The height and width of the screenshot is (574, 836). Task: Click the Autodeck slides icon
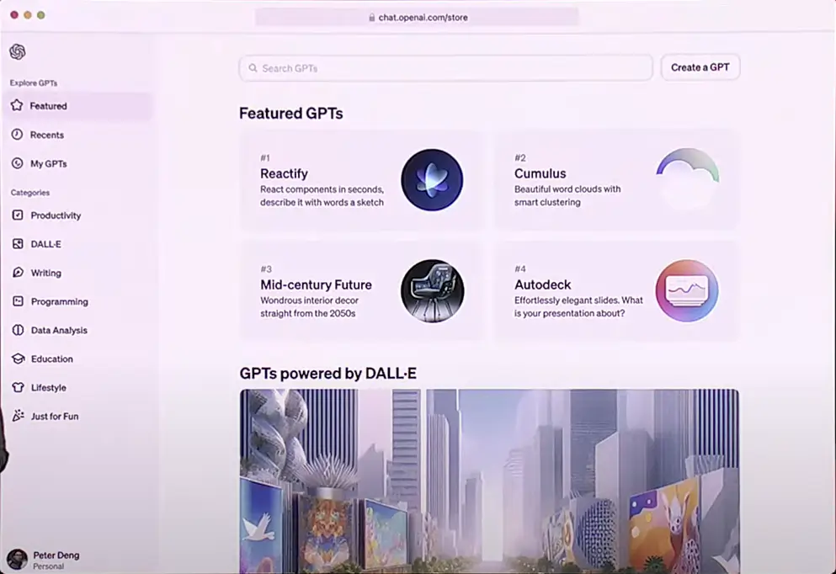tap(687, 291)
